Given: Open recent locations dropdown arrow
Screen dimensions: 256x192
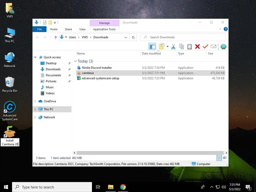Looking at the screenshot, I should (x=50, y=37).
